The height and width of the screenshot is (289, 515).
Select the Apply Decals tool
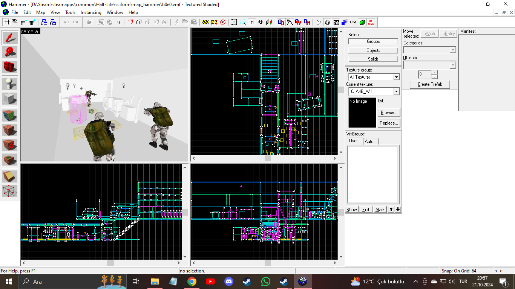10,144
